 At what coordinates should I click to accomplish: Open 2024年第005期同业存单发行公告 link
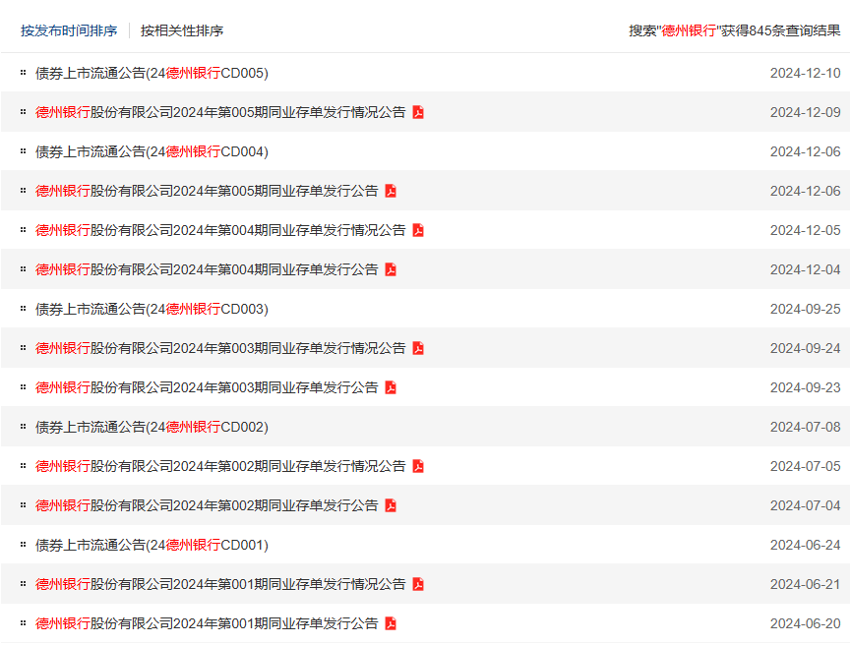207,191
